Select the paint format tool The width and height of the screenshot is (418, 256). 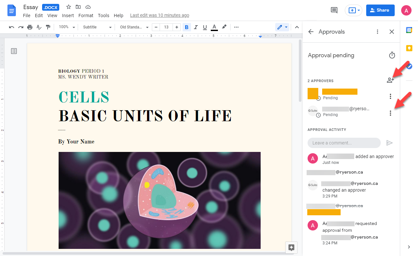pos(48,27)
